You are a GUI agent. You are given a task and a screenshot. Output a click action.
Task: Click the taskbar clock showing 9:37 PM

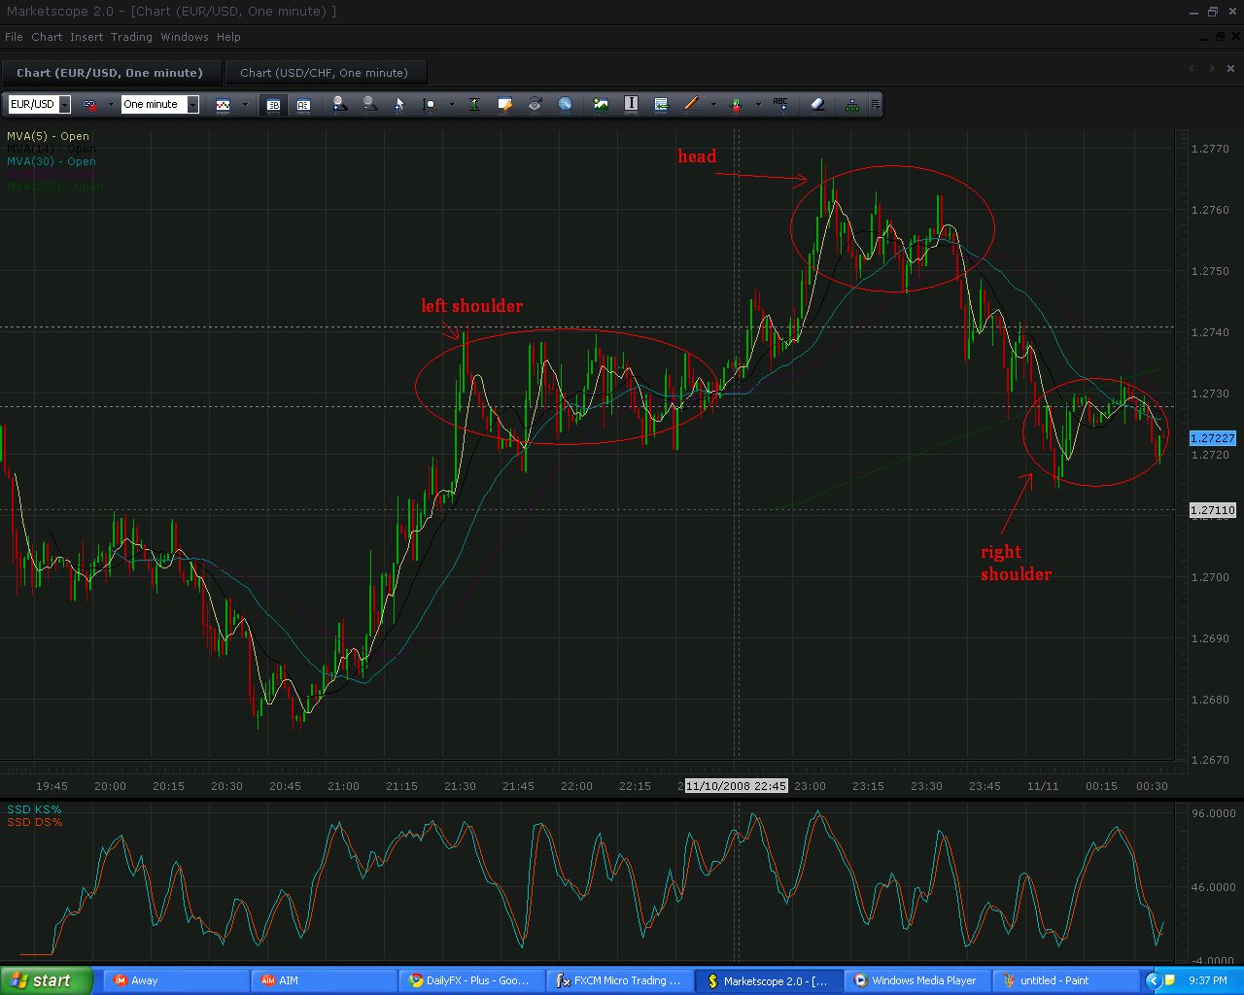click(1208, 980)
